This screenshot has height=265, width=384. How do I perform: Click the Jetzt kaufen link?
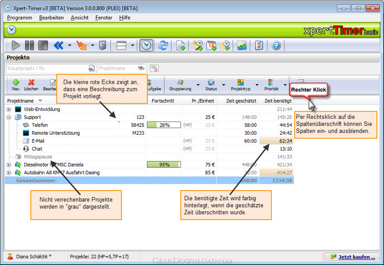point(356,257)
